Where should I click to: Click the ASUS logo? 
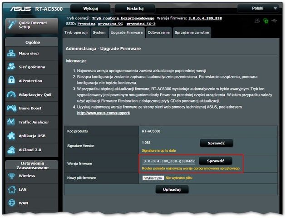[x=20, y=9]
